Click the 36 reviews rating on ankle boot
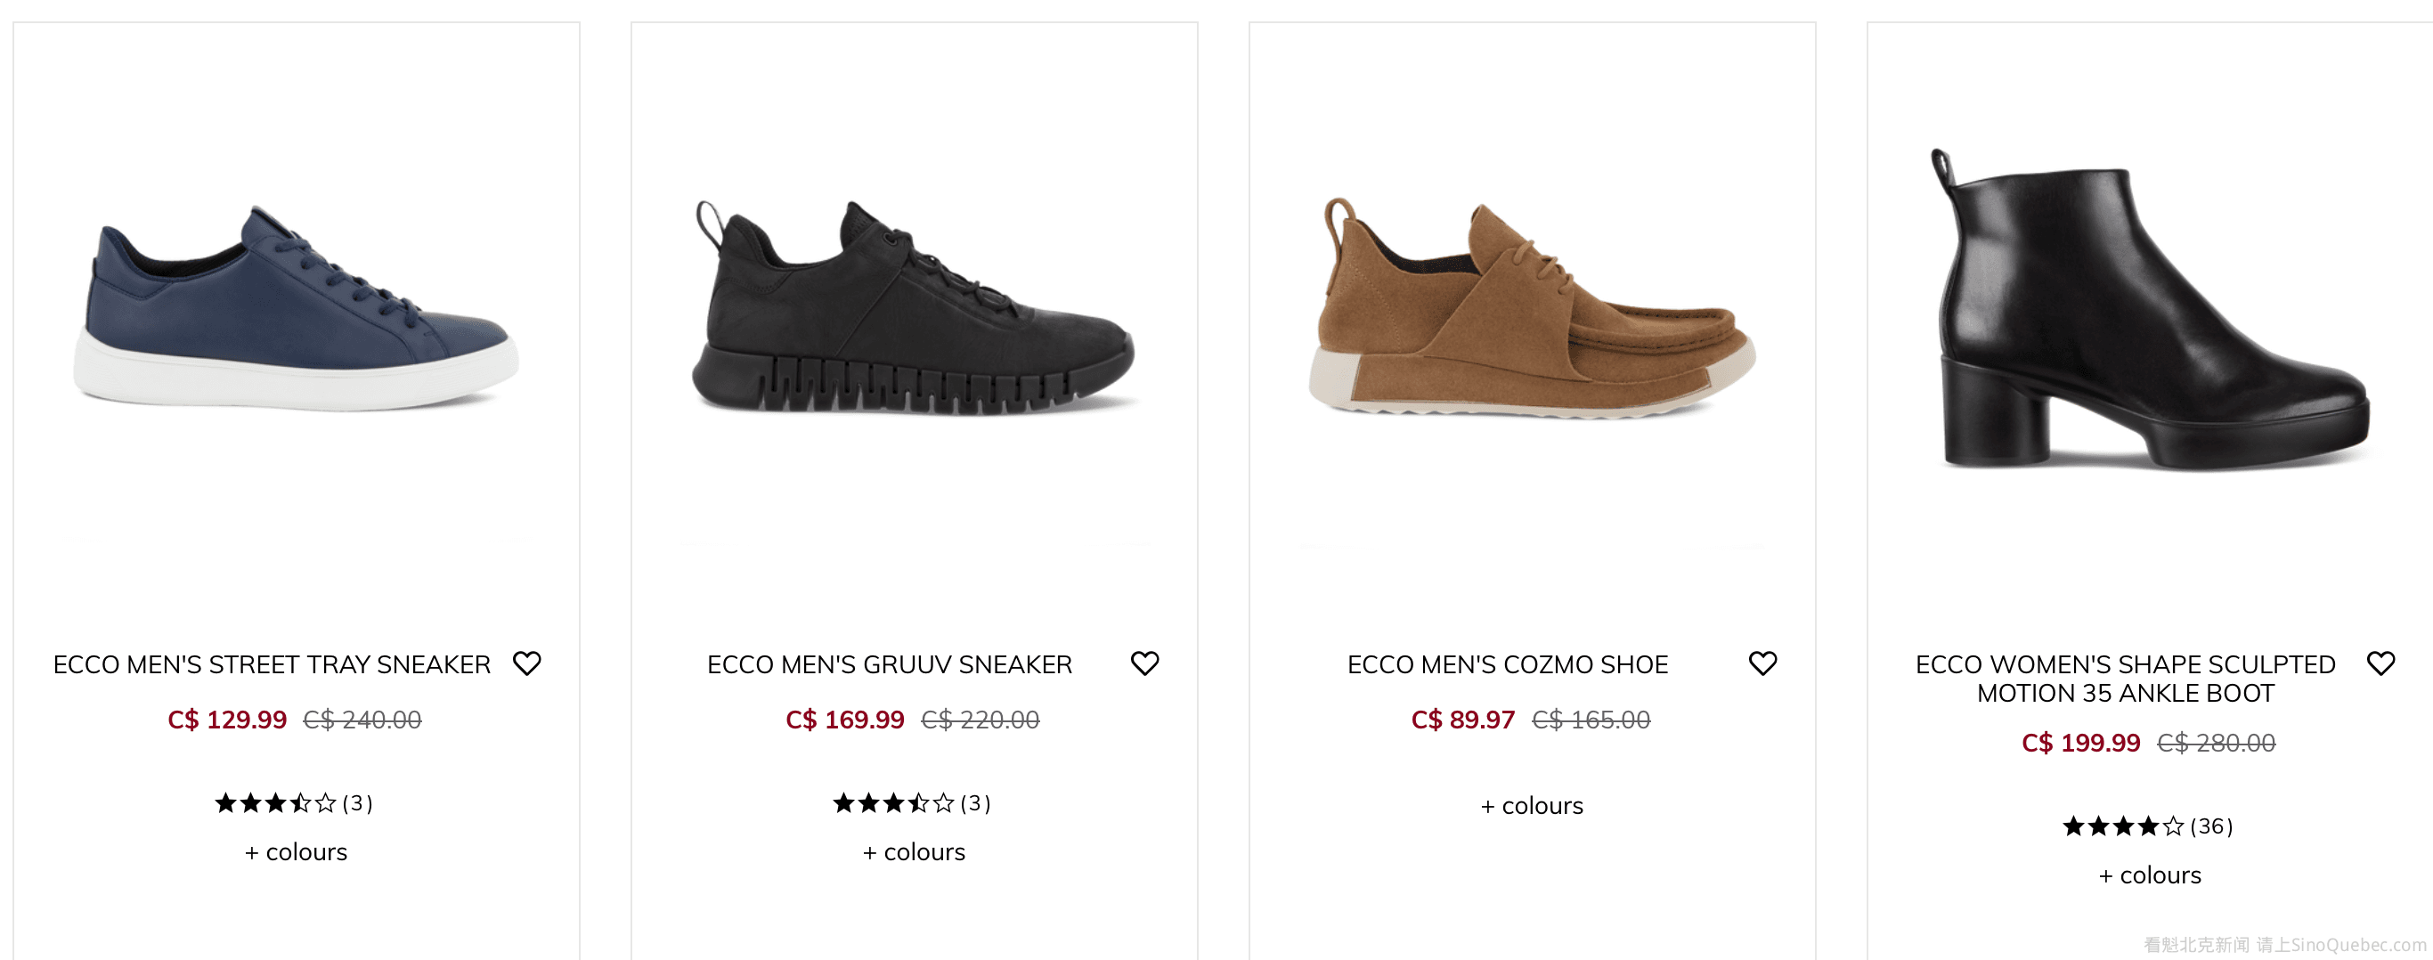Screen dimensions: 2433x960 point(2147,826)
